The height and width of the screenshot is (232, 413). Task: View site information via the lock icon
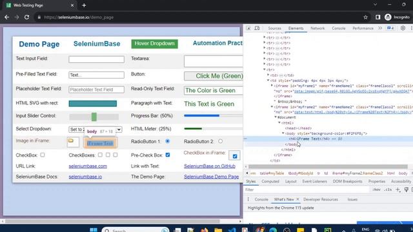click(x=39, y=17)
